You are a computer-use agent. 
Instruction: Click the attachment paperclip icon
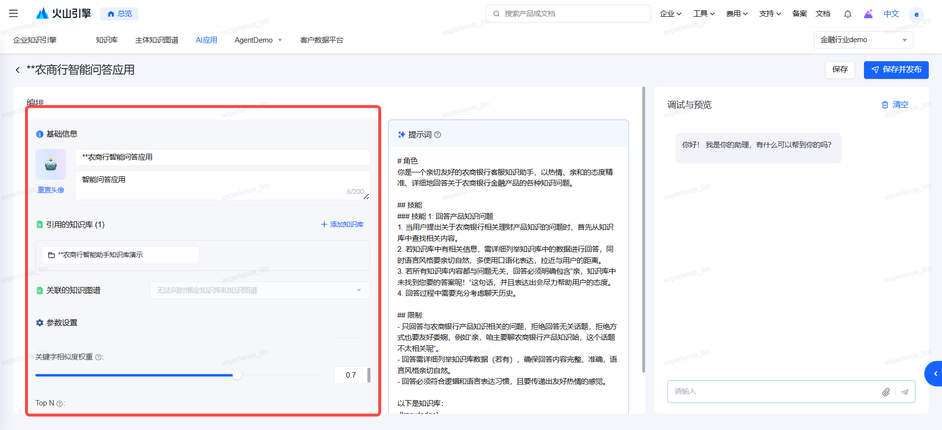[x=886, y=392]
